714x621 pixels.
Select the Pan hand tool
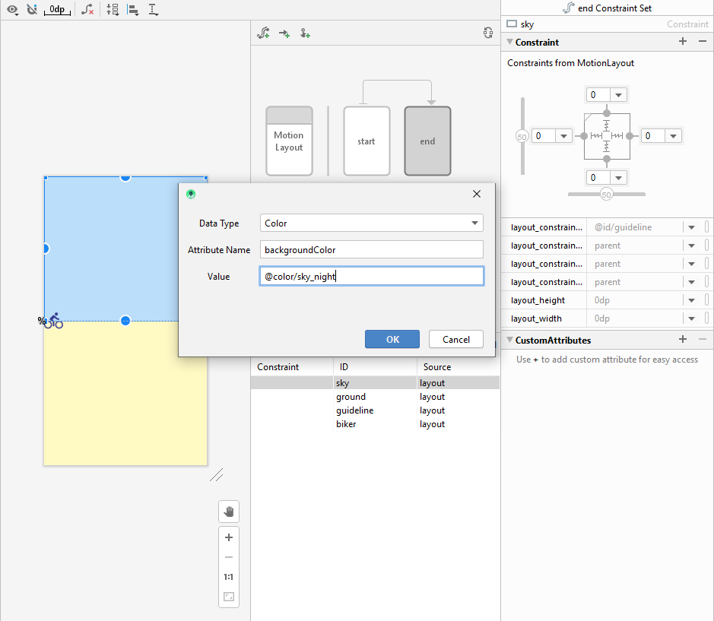click(228, 512)
